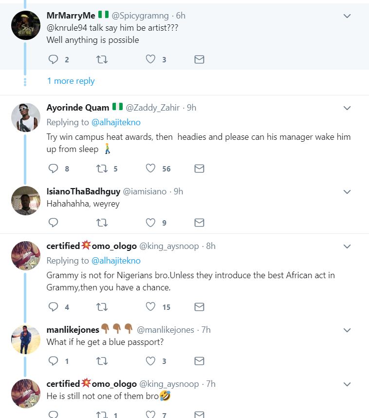The width and height of the screenshot is (369, 418).
Task: Like the Grammy is not for Nigerians tweet
Action: 151,307
